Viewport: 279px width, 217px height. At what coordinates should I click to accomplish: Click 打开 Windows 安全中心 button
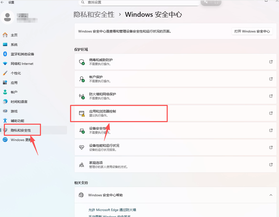252,31
